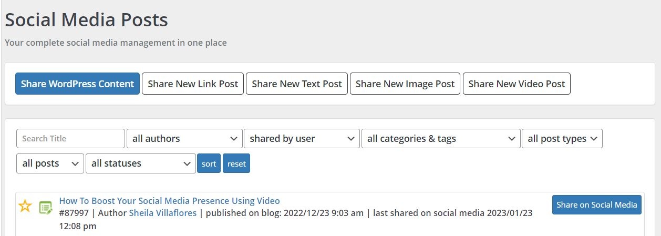Viewport: 661px width, 236px height.
Task: Visit author Sheila Villaflores link
Action: point(162,213)
